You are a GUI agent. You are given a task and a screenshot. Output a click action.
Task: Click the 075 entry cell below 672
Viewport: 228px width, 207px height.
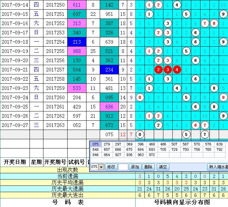109,135
